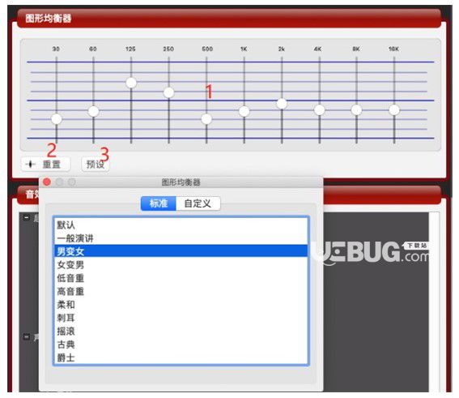Image resolution: width=459 pixels, height=398 pixels.
Task: Select the 一般演讲 preset
Action: pyautogui.click(x=181, y=238)
